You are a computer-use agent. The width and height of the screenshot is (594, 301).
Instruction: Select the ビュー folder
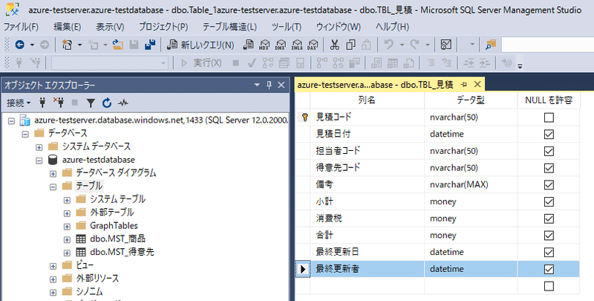click(85, 265)
